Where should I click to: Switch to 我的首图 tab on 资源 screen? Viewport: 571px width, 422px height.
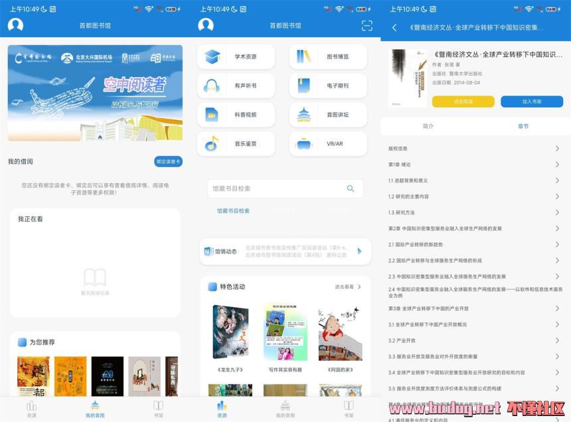coord(285,409)
